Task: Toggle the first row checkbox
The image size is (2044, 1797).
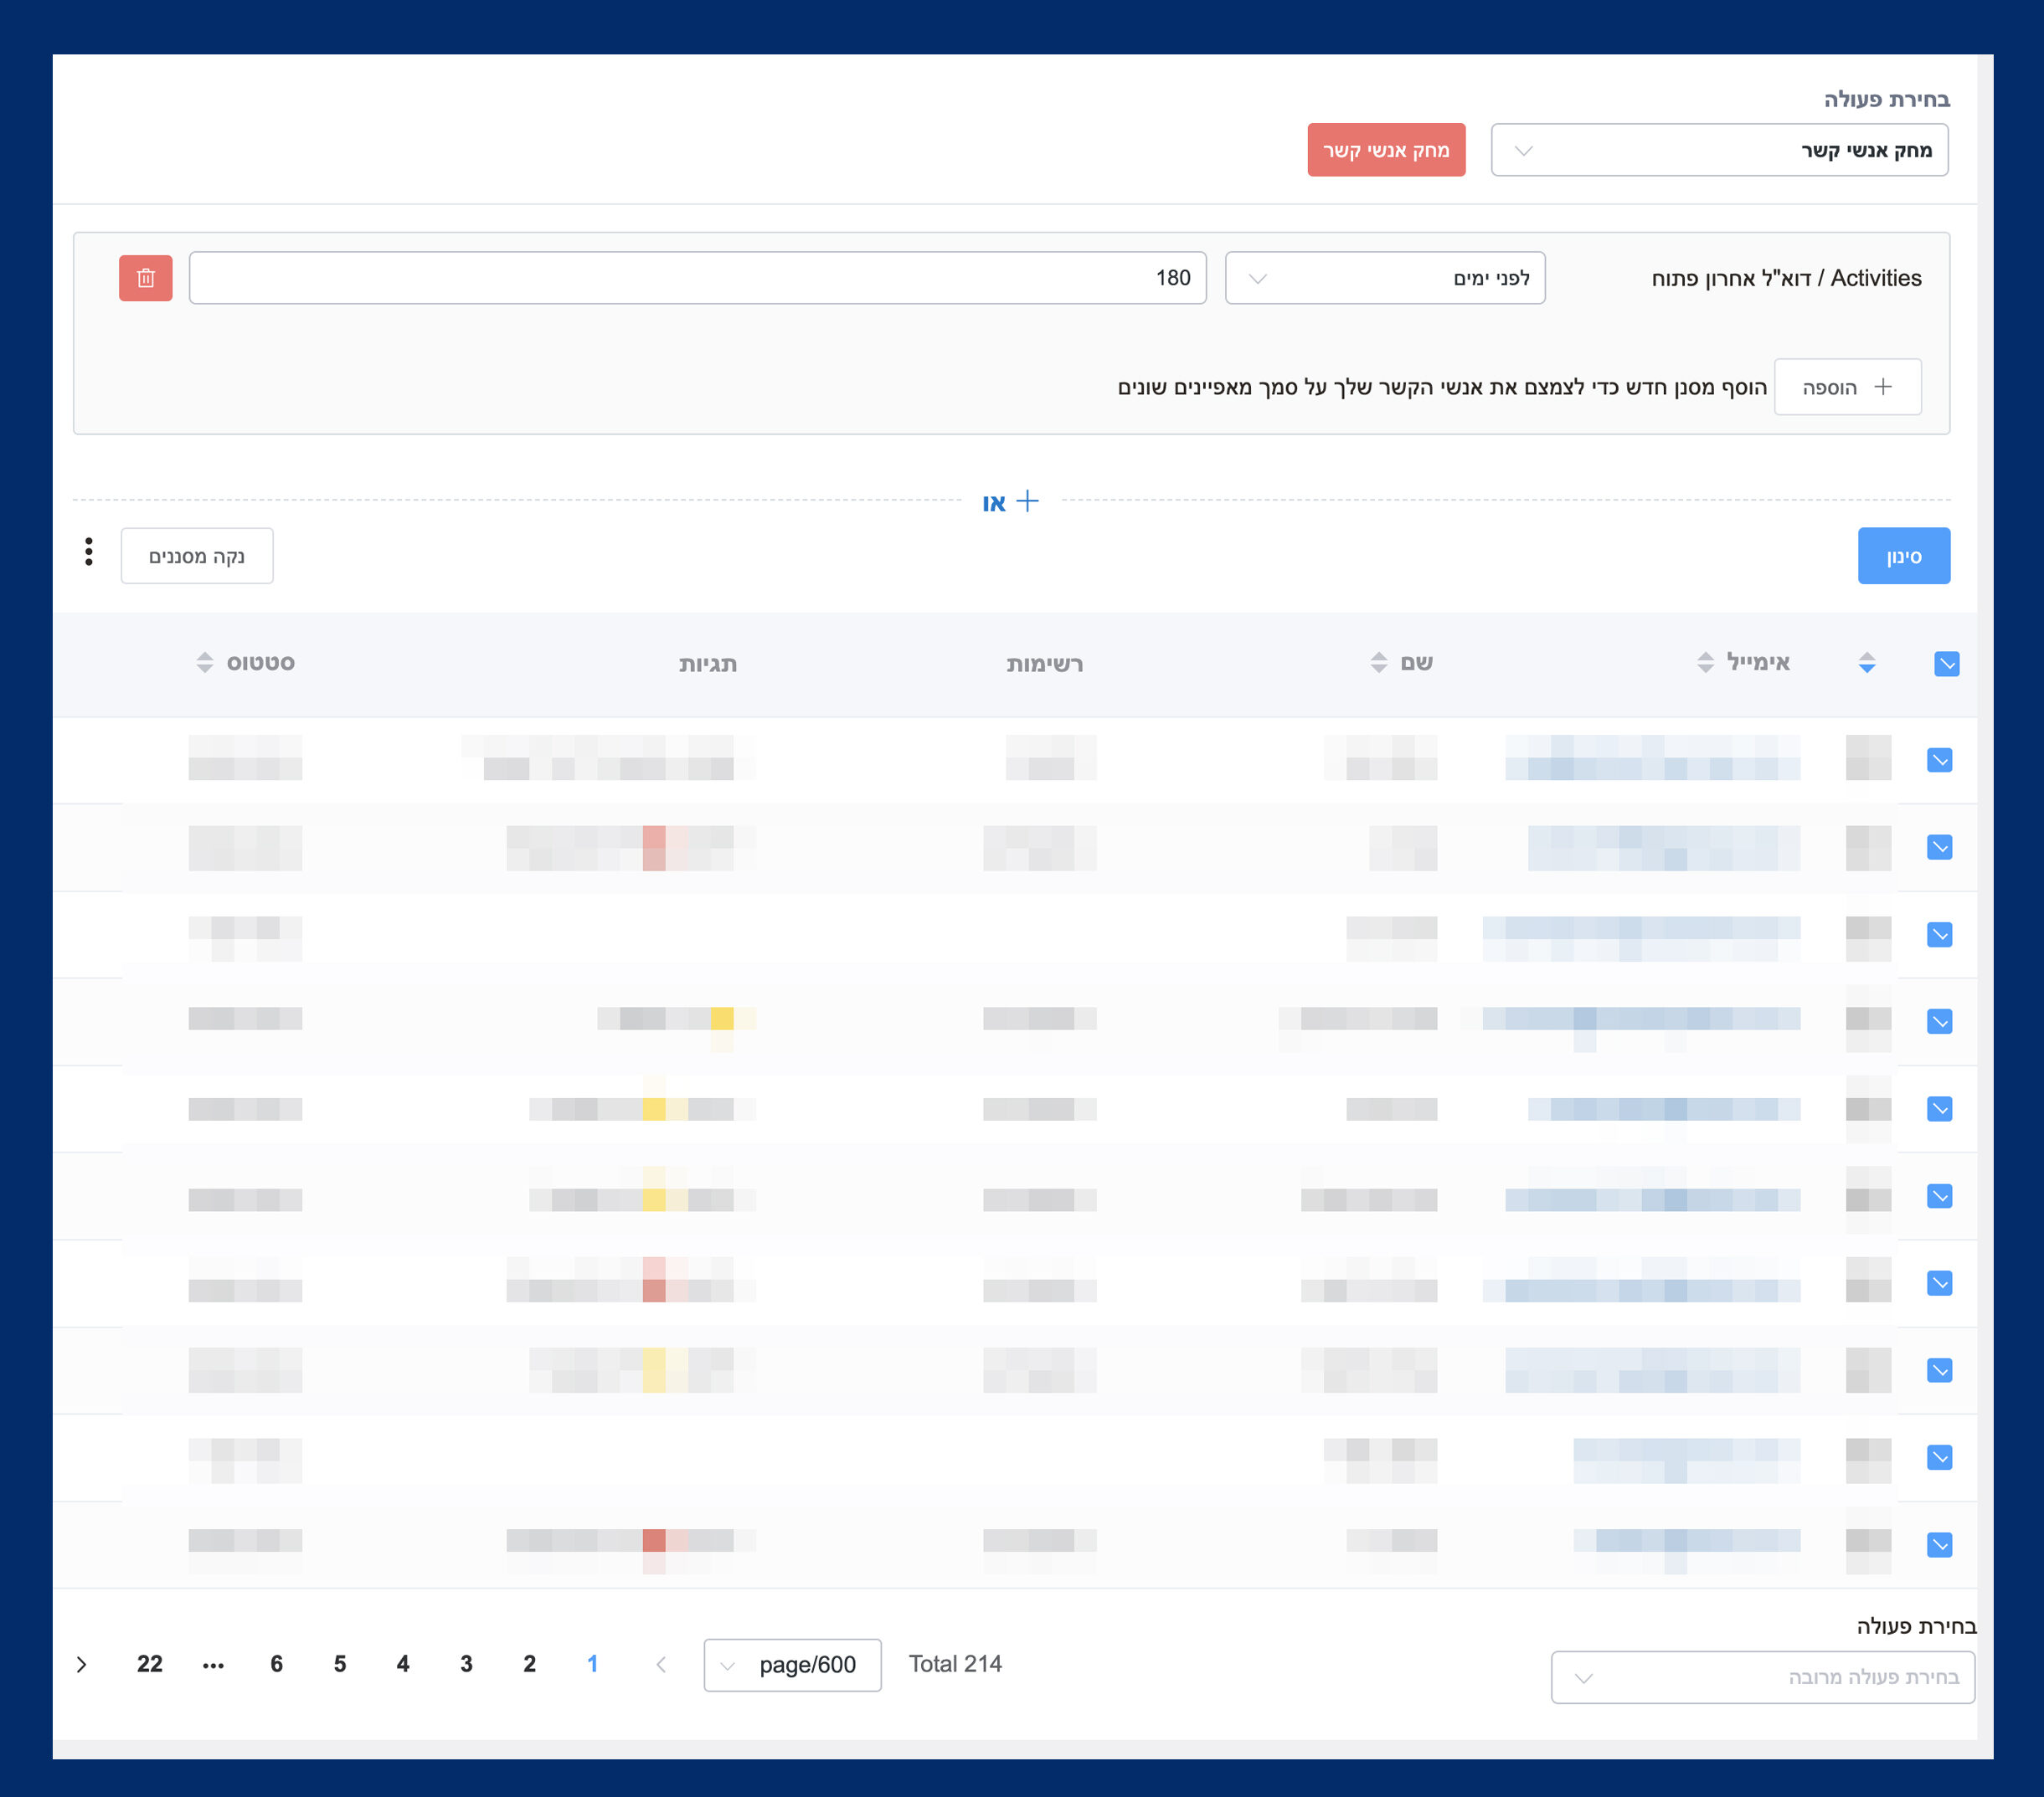Action: click(x=1939, y=761)
